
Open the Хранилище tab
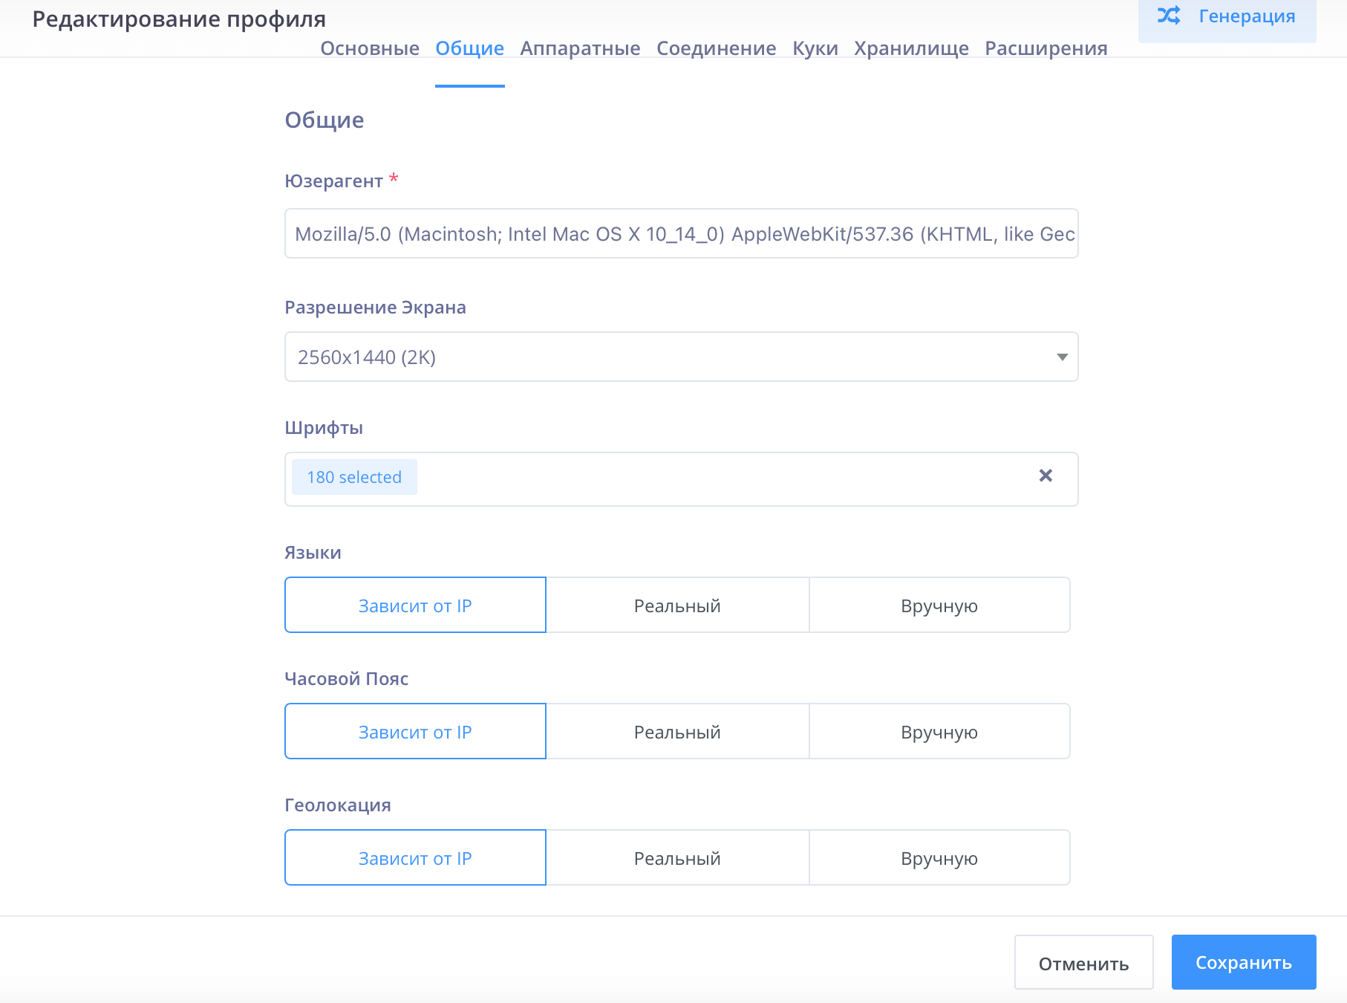(912, 48)
